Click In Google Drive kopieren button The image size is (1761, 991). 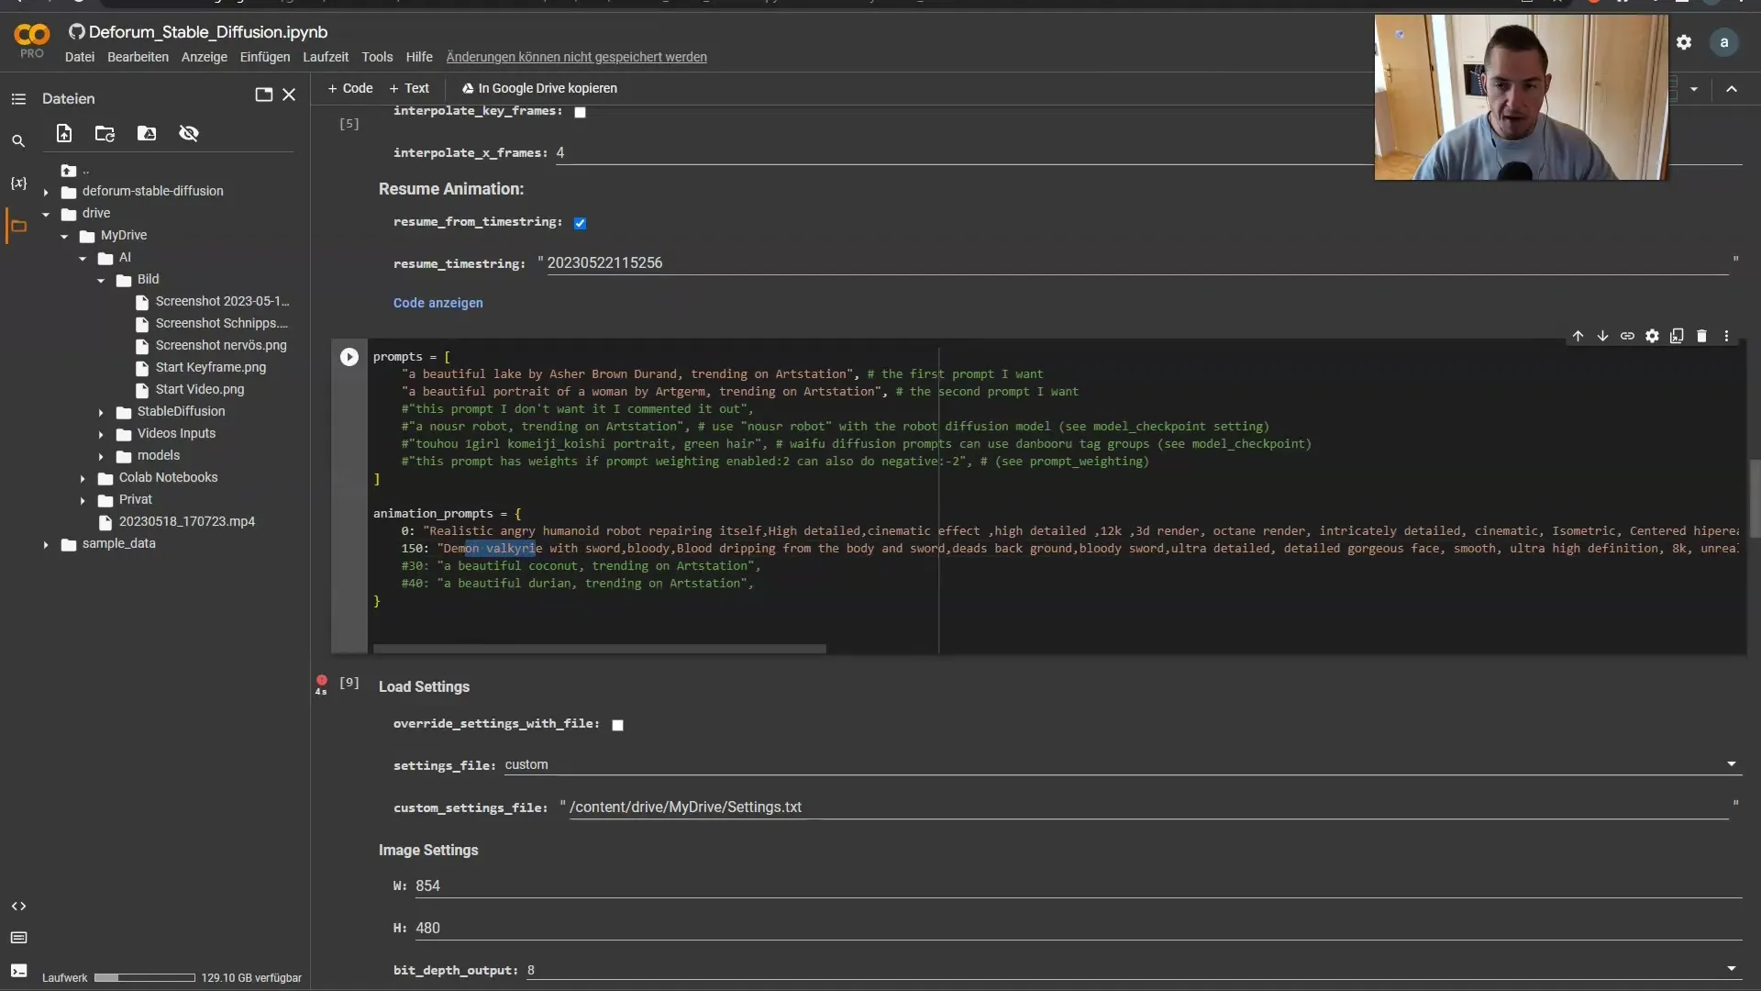point(539,88)
